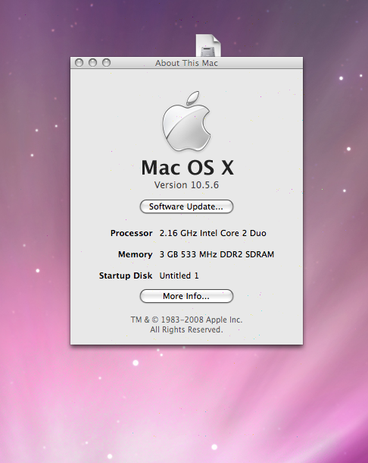Open More Info... for system details
Image resolution: width=368 pixels, height=463 pixels.
click(x=186, y=296)
